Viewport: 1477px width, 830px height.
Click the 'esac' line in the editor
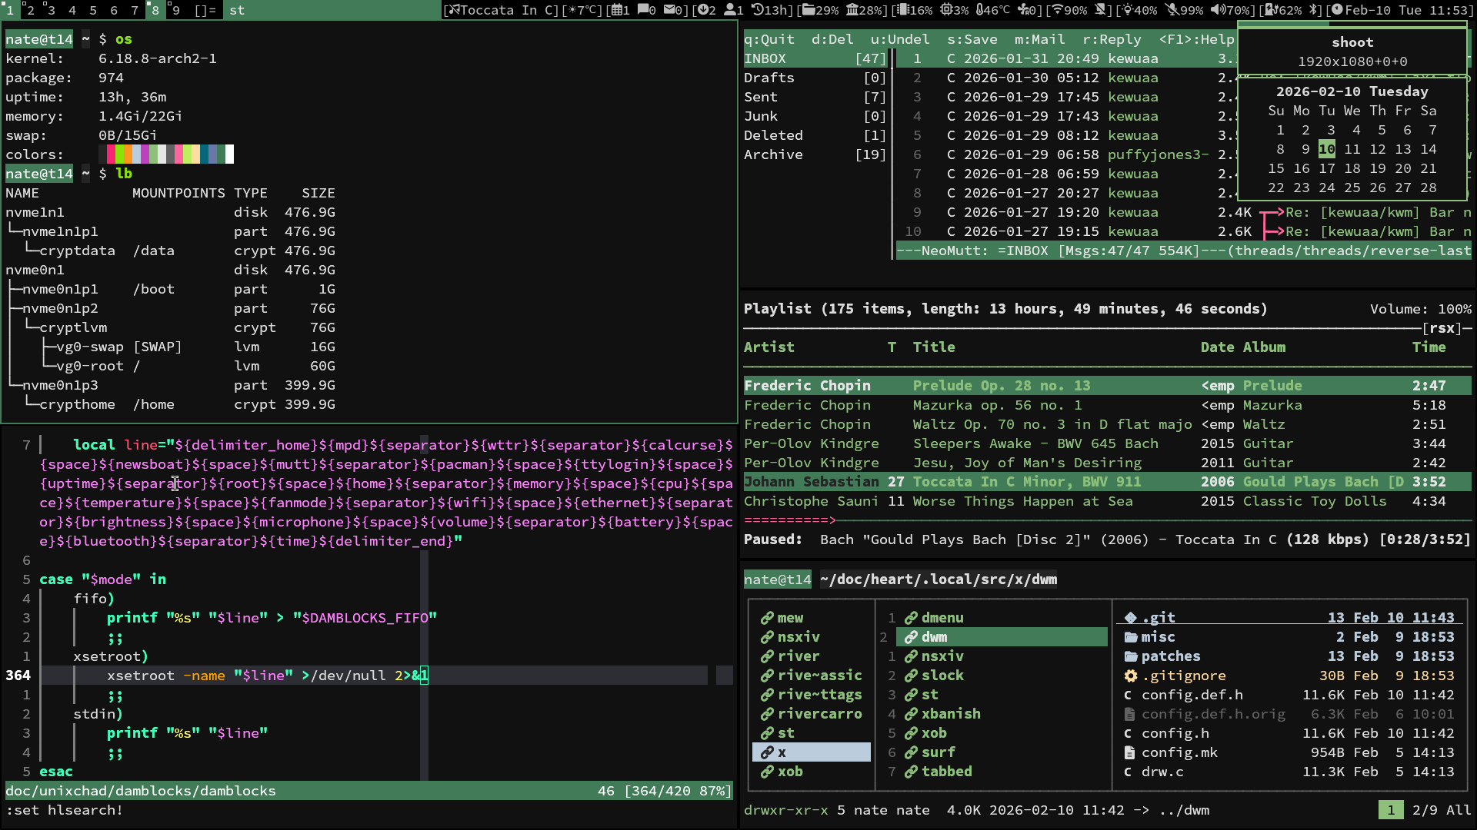tap(56, 772)
